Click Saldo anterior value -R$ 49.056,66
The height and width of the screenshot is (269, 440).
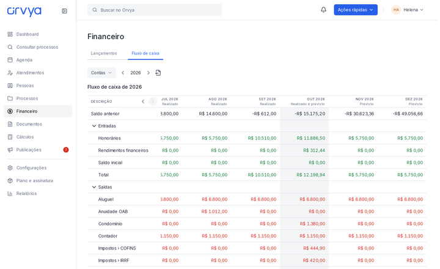[408, 114]
